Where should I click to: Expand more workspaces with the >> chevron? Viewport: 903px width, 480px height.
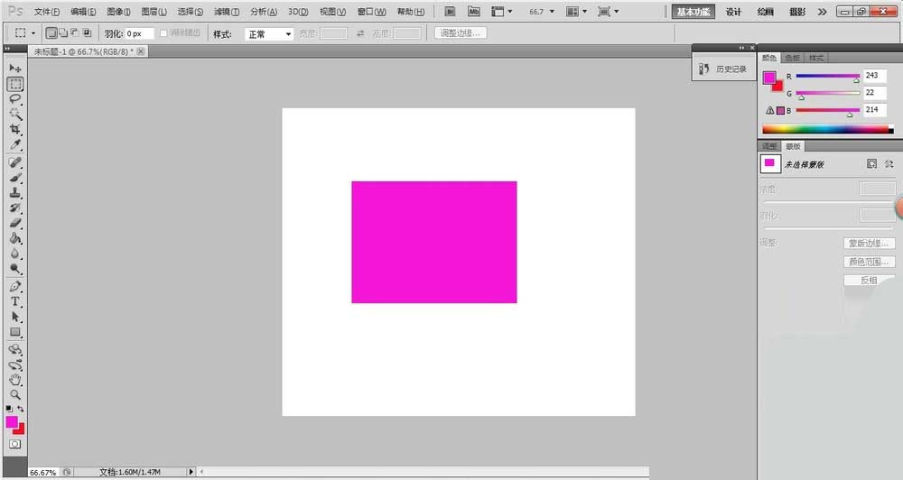click(821, 12)
